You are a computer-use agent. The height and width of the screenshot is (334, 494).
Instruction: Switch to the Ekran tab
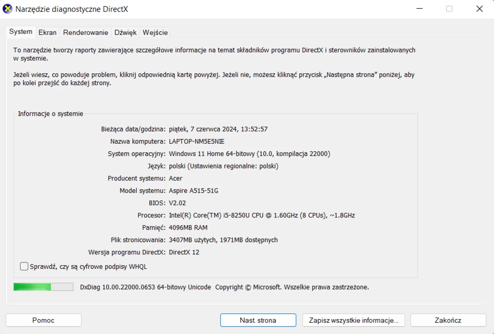(x=47, y=32)
